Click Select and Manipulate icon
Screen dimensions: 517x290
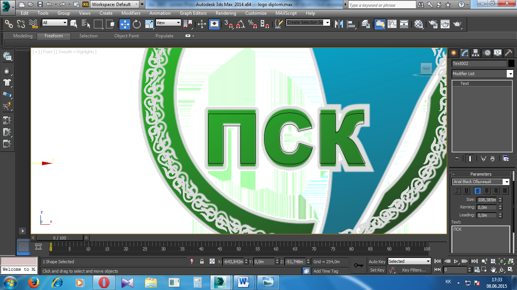tap(202, 24)
